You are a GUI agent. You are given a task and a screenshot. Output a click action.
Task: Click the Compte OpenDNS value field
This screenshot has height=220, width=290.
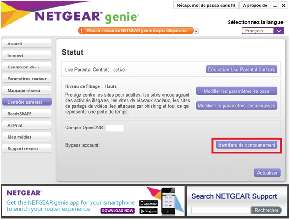[x=115, y=128]
